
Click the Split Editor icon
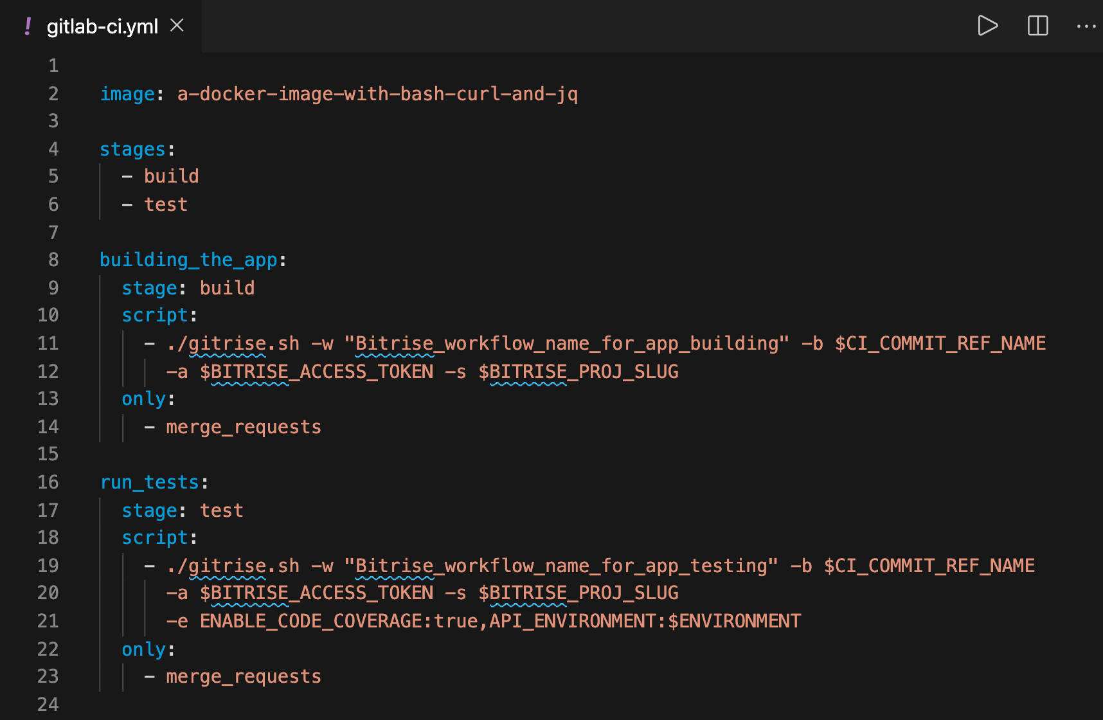tap(1037, 26)
